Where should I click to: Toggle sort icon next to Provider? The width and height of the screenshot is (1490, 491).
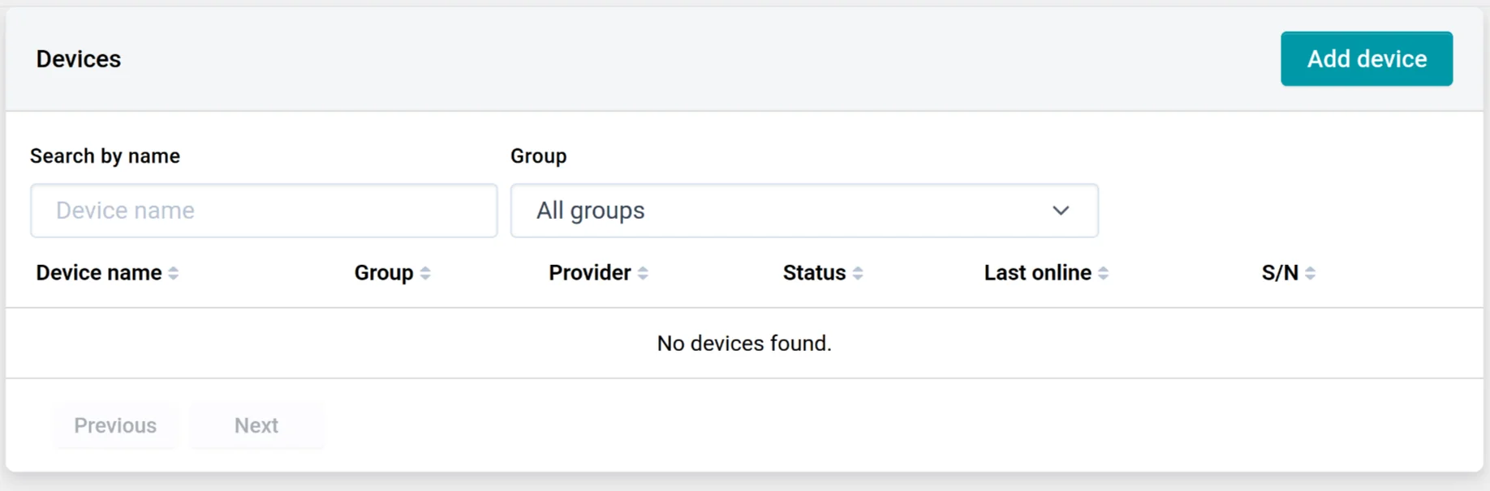pyautogui.click(x=643, y=274)
